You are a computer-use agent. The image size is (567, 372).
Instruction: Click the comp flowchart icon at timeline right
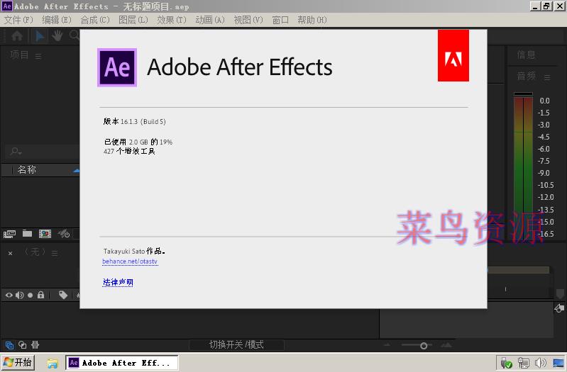click(559, 308)
